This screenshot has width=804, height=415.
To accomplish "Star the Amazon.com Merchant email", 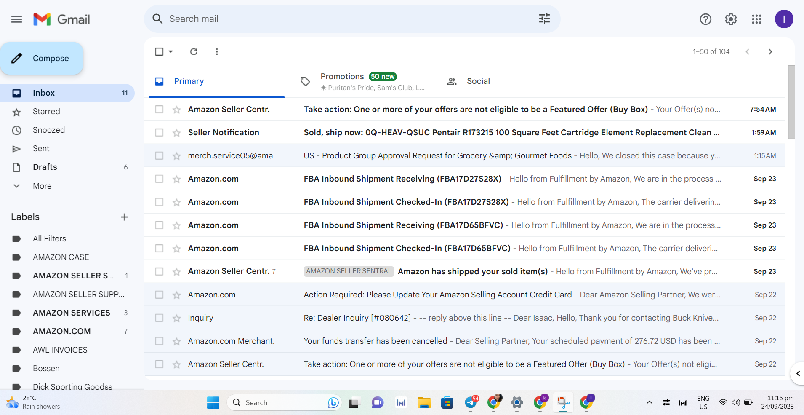I will tap(177, 341).
